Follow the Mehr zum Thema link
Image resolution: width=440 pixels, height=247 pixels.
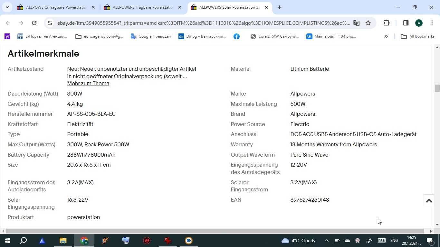point(88,83)
